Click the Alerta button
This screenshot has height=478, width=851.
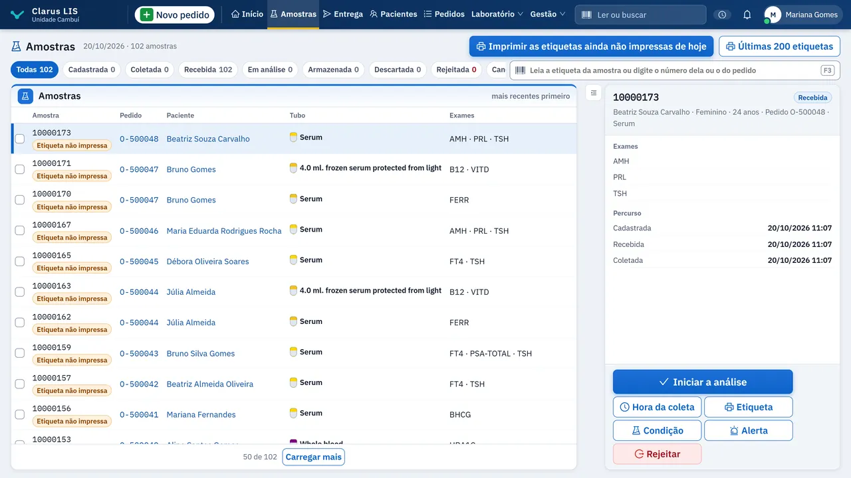pyautogui.click(x=749, y=430)
